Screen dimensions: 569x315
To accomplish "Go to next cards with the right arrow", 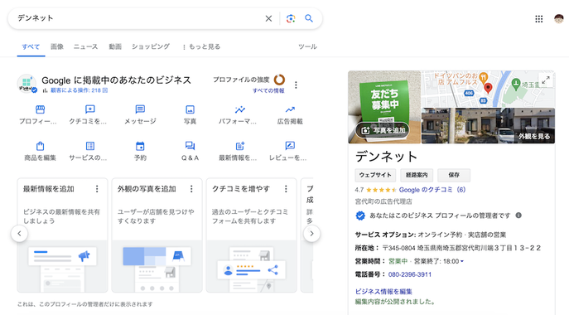I will point(311,234).
